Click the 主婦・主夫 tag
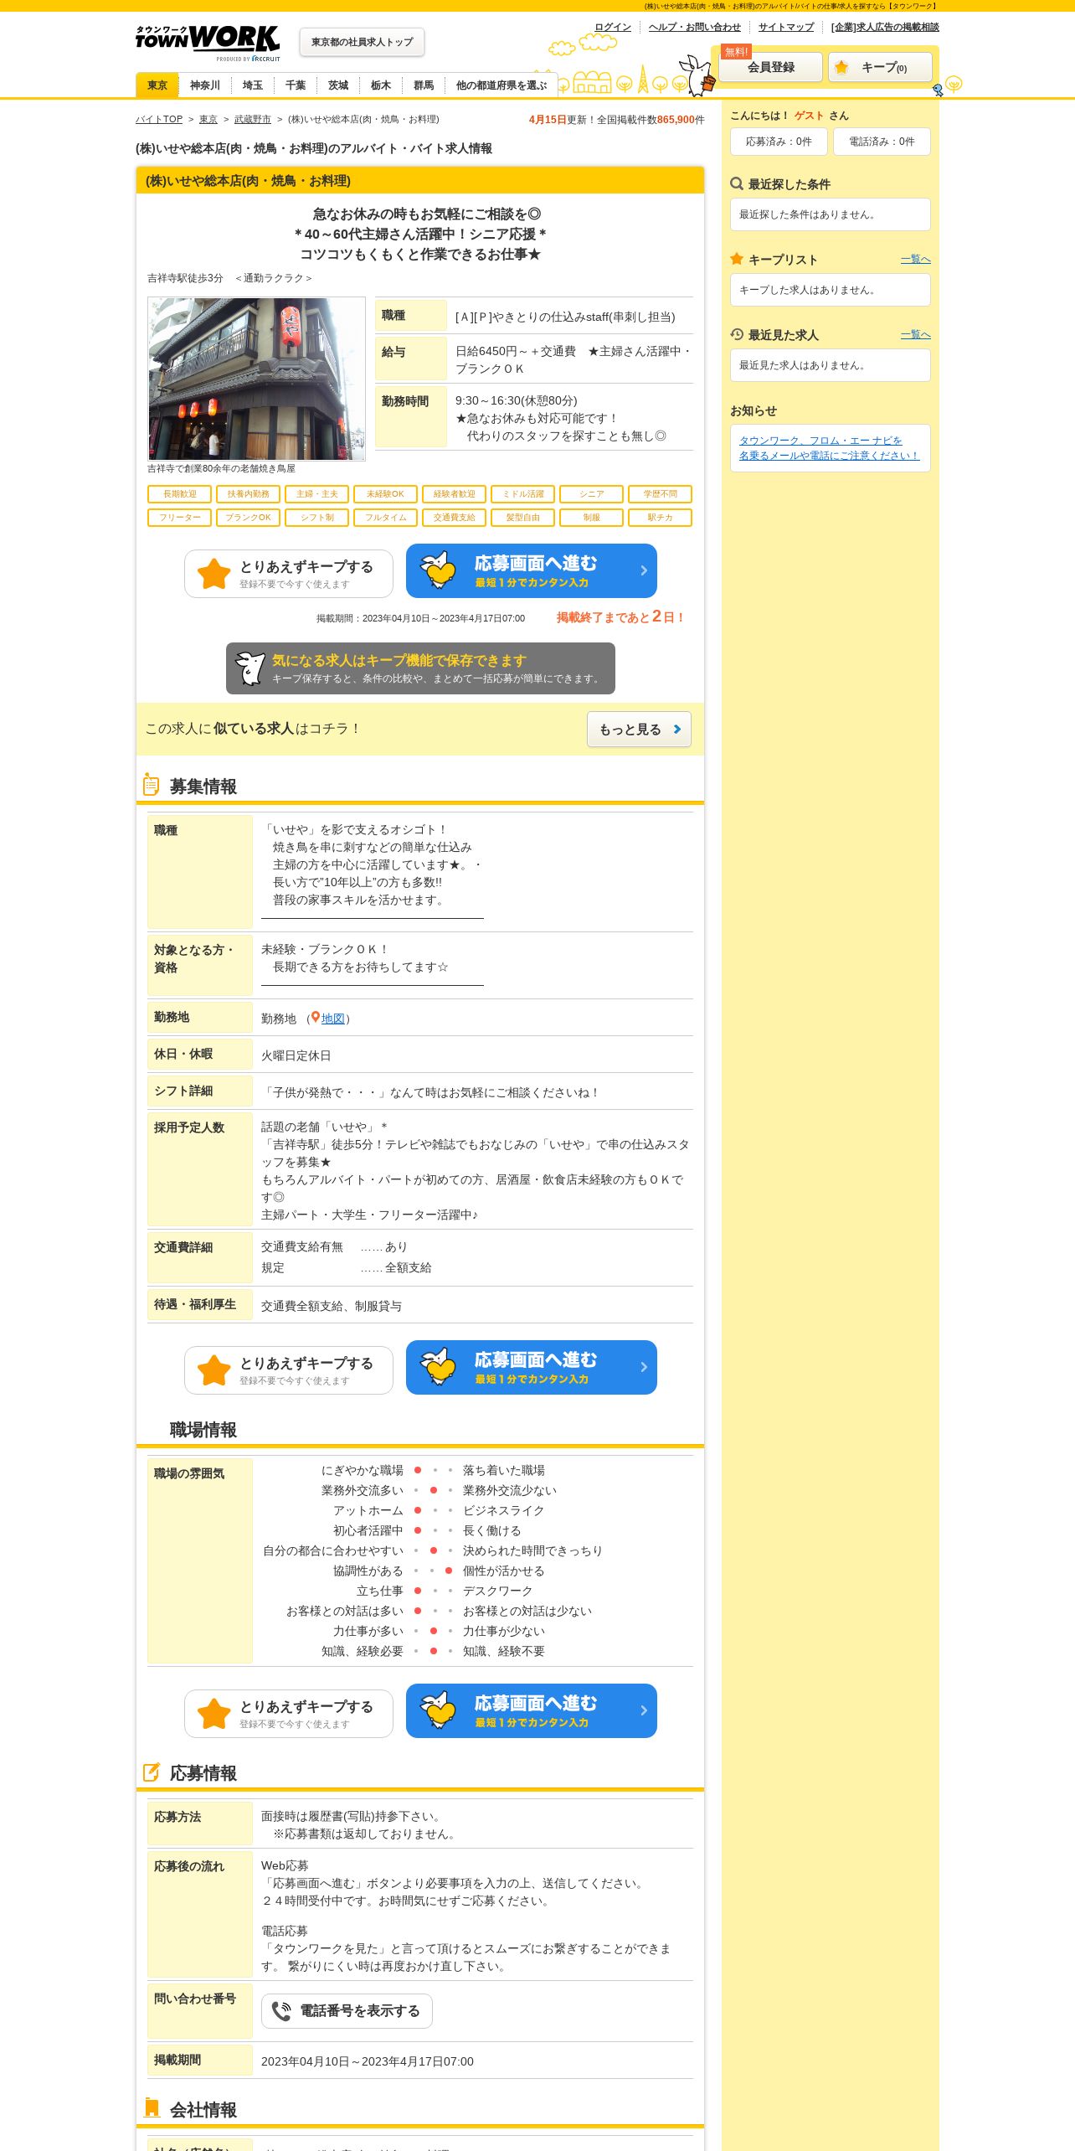The width and height of the screenshot is (1075, 2151). pyautogui.click(x=317, y=494)
